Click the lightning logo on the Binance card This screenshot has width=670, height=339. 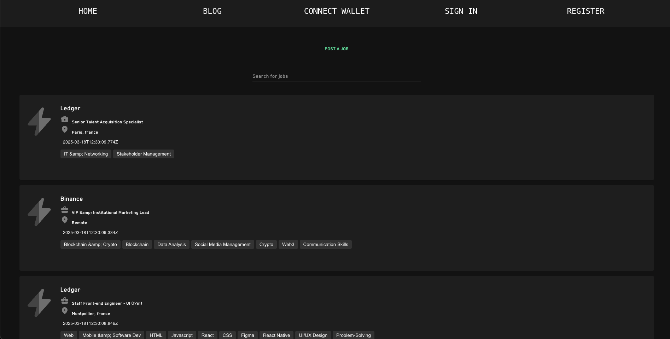click(x=39, y=212)
